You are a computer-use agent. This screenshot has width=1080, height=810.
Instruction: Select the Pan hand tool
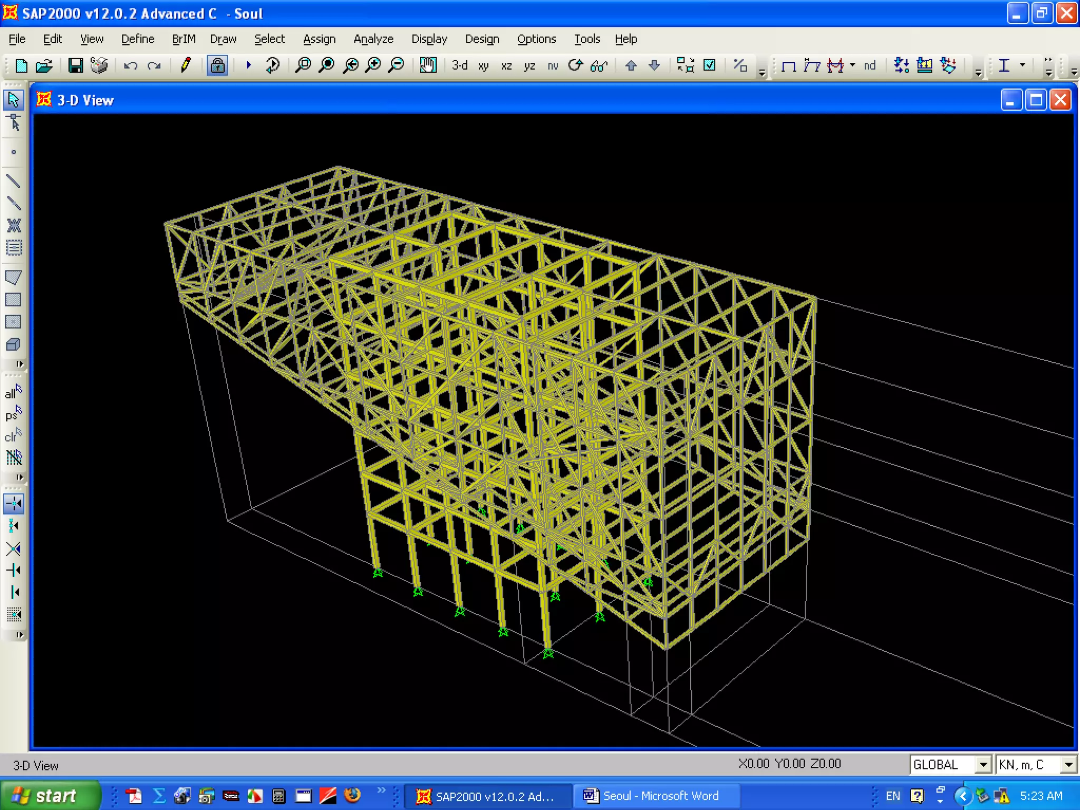428,65
